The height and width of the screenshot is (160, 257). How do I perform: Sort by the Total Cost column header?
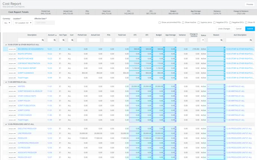click(122, 35)
